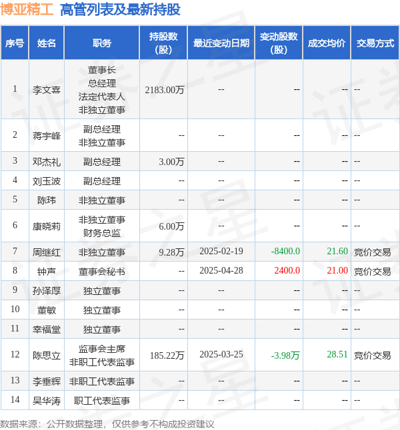Click the average price 21.00

(337, 270)
